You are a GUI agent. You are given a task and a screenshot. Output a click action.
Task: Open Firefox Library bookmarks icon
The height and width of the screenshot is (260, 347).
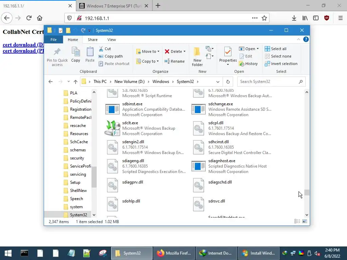tap(305, 18)
